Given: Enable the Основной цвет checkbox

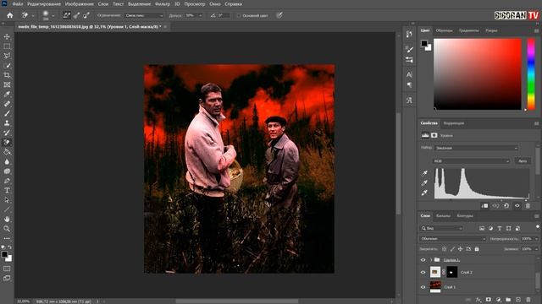Looking at the screenshot, I should tap(239, 15).
